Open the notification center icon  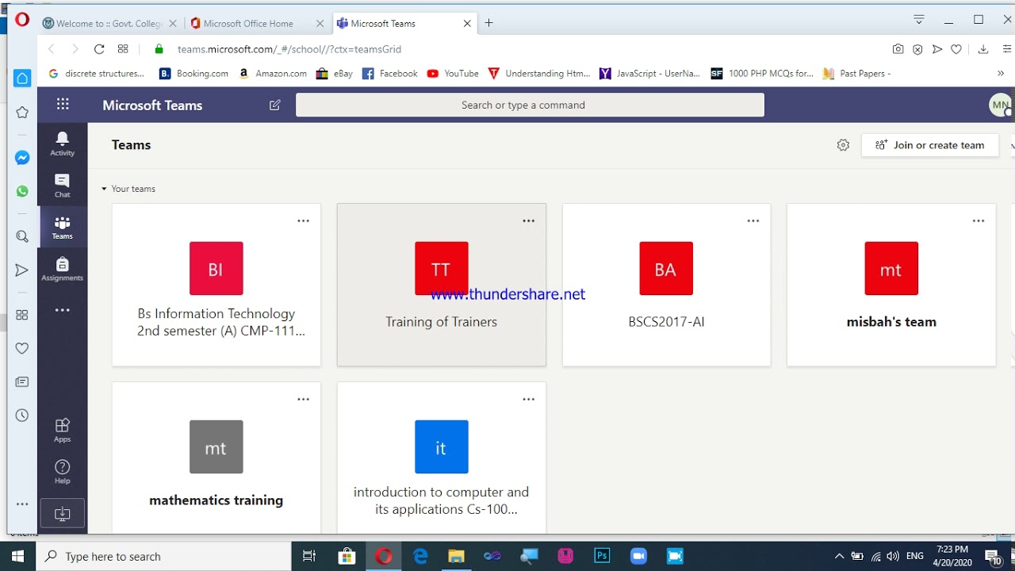pos(994,556)
